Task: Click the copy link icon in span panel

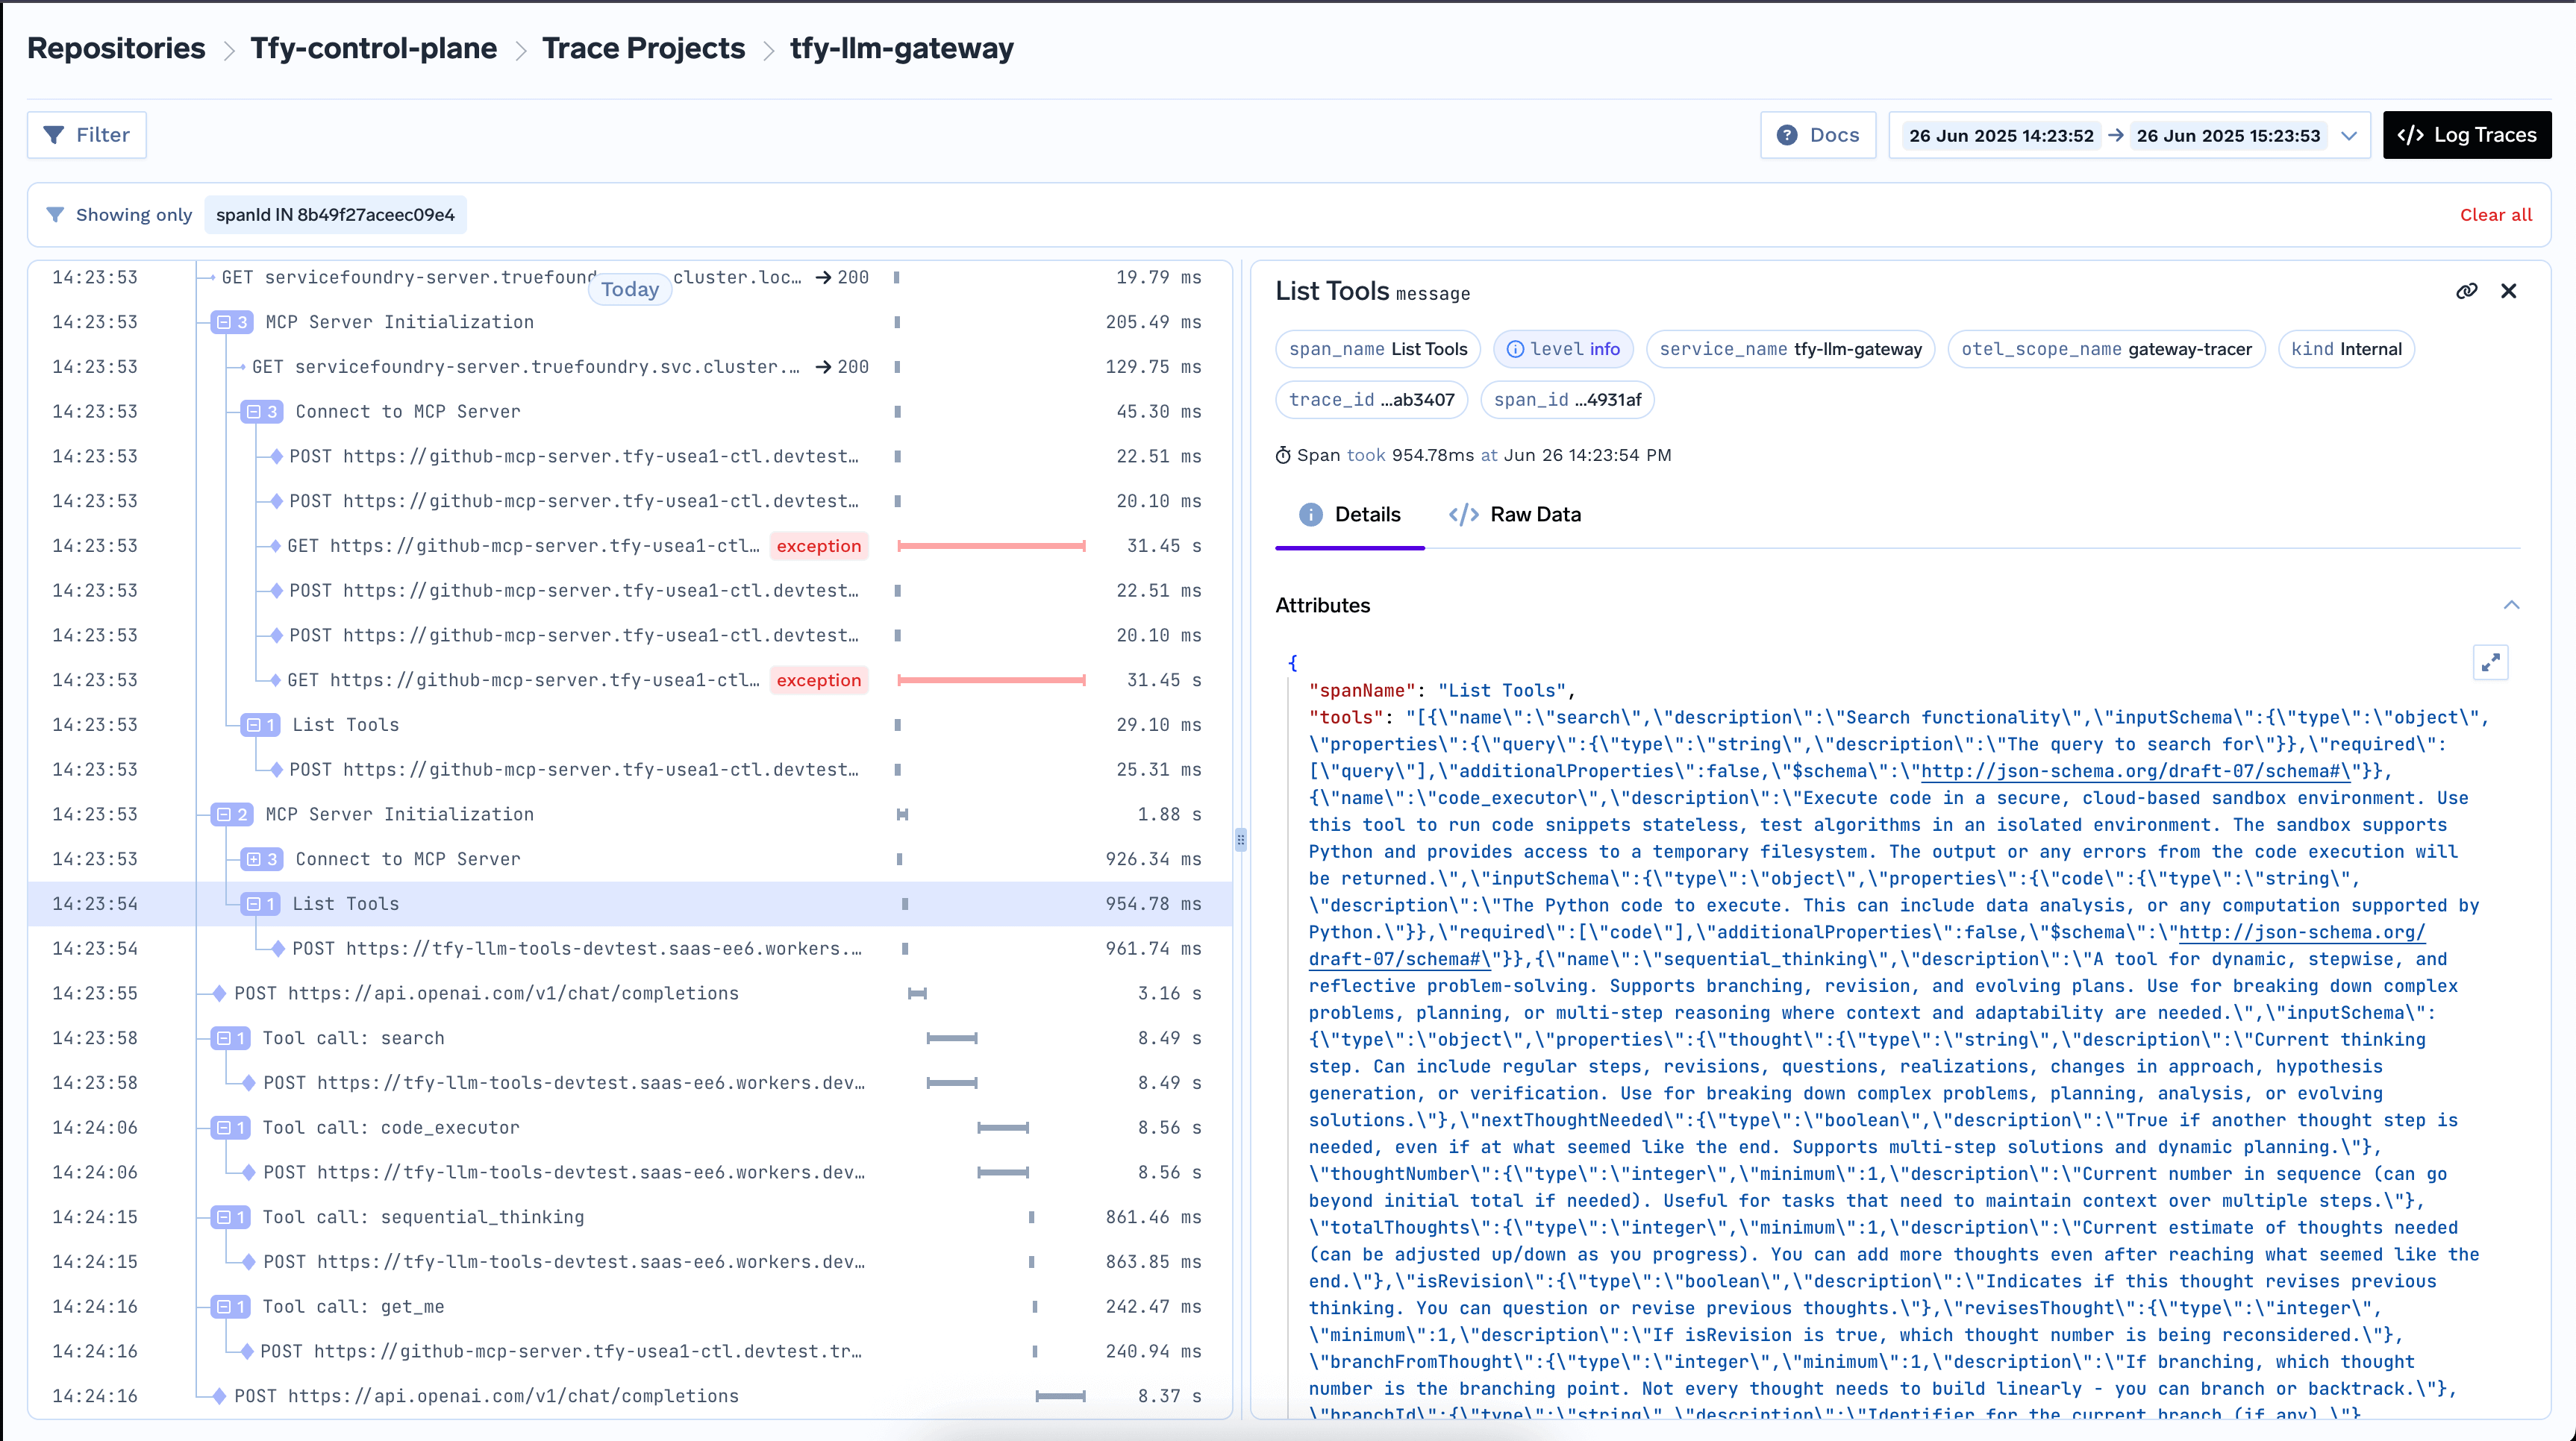Action: click(2466, 291)
